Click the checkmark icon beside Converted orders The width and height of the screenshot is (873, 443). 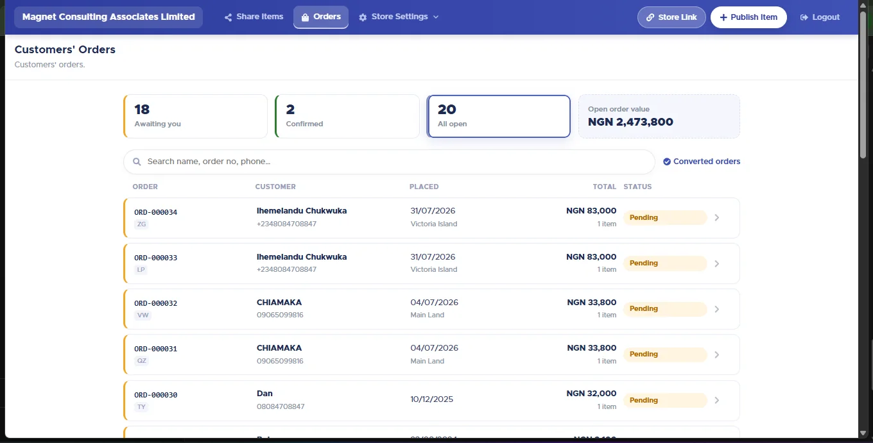[x=667, y=162]
